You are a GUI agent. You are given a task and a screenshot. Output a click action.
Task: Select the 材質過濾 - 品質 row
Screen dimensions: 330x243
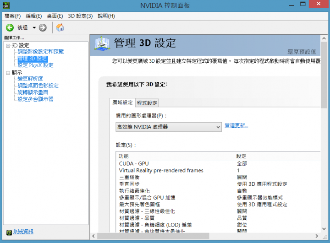click(x=218, y=218)
